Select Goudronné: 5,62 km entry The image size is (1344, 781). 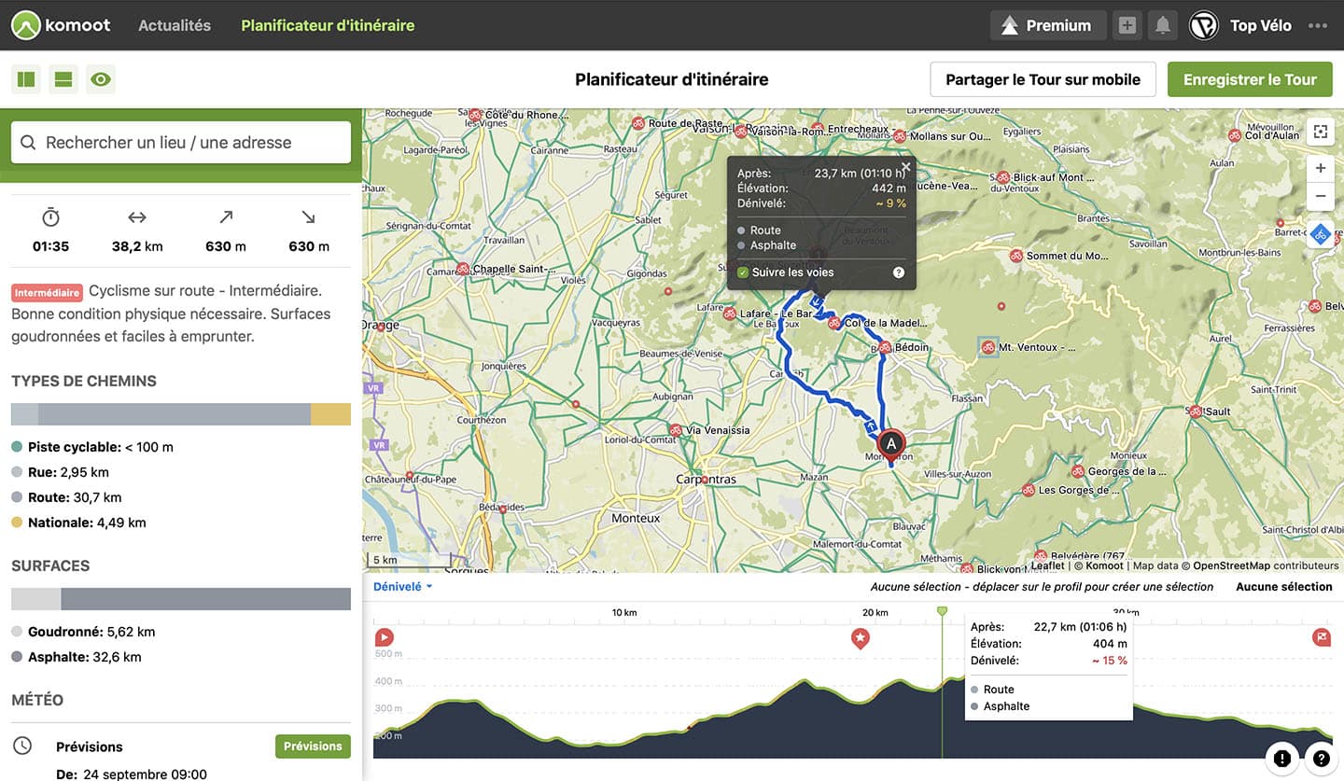tap(83, 632)
